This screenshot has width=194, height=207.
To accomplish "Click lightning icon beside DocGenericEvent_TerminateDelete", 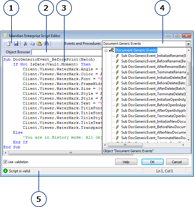I will (x=117, y=94).
